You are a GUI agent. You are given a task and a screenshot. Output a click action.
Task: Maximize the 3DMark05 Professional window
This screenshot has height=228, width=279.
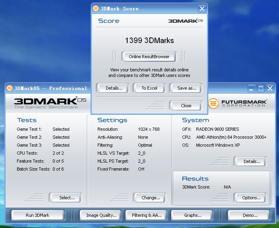click(261, 88)
